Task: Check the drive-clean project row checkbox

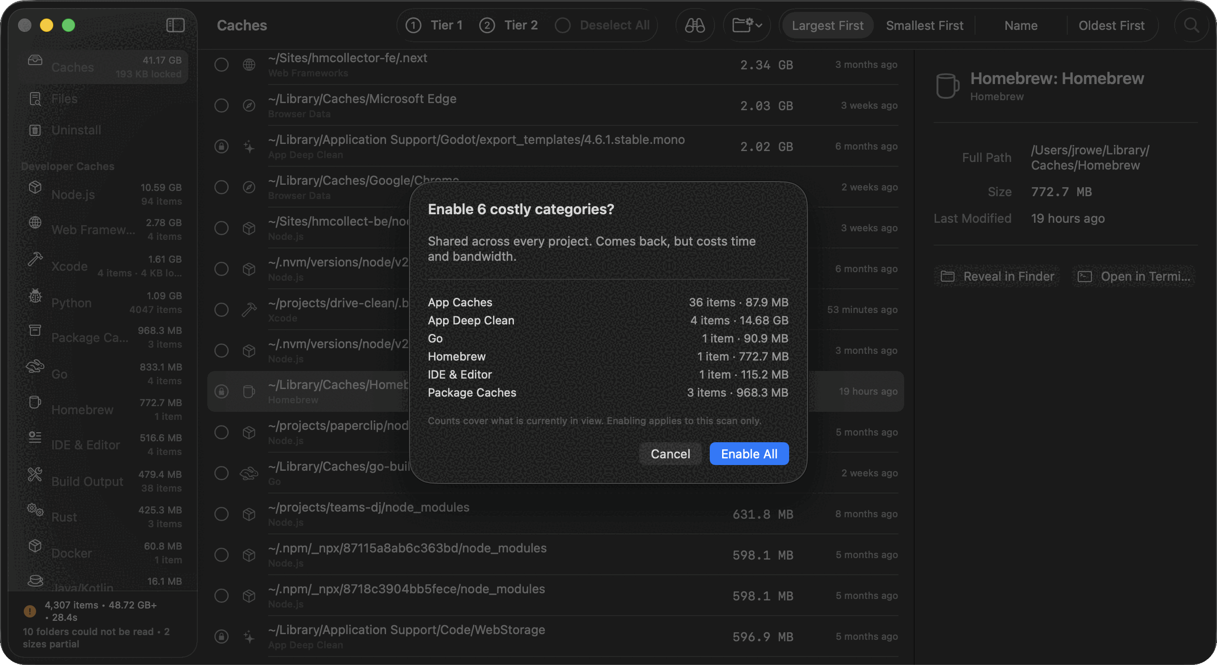Action: click(222, 310)
